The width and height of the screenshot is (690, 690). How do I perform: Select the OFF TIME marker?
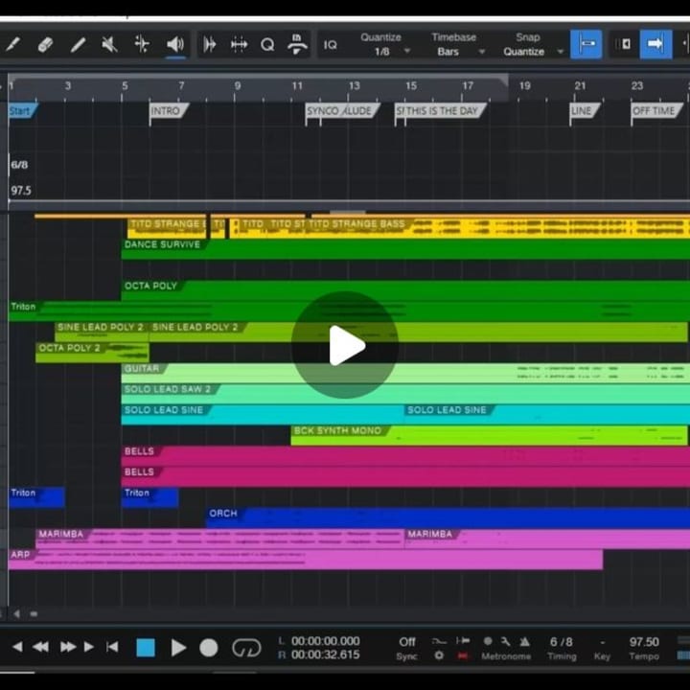(656, 111)
